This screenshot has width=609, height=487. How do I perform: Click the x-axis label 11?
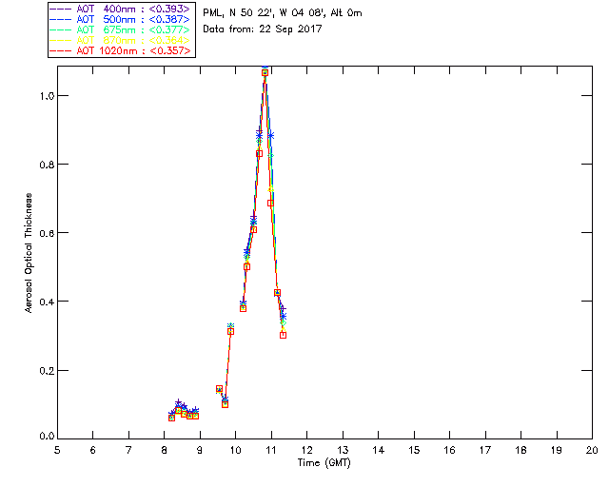coord(271,450)
